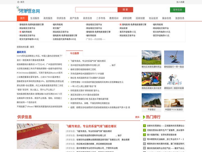Open the runner thumbnail 中国首个CGC标准
The image size is (202, 152).
(x=174, y=100)
